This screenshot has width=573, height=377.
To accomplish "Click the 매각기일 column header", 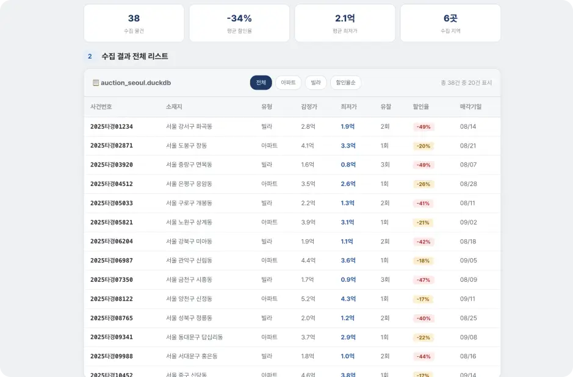I will pos(470,107).
